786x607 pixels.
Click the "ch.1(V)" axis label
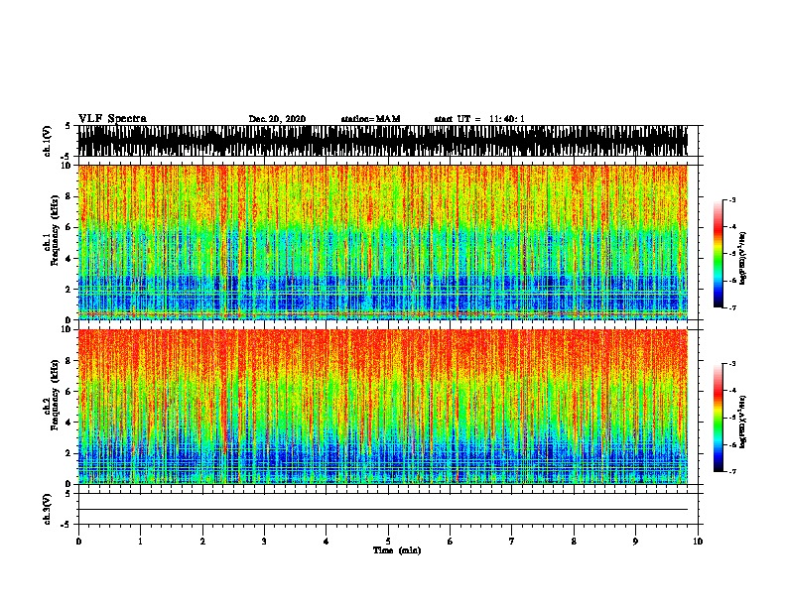[48, 141]
